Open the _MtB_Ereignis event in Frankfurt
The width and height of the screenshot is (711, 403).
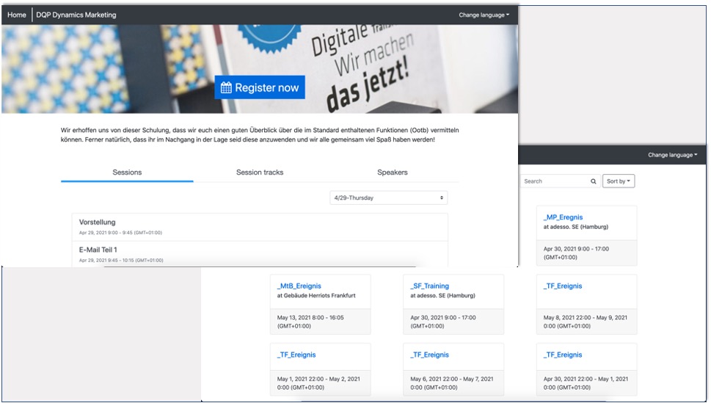click(299, 286)
